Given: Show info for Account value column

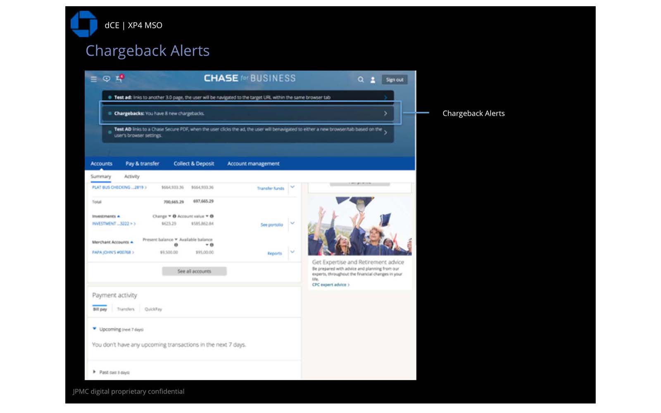Looking at the screenshot, I should click(212, 216).
